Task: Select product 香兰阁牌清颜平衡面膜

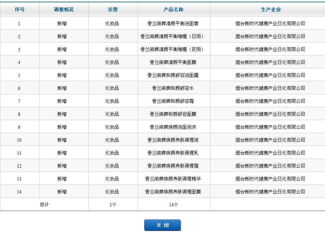Action: pyautogui.click(x=173, y=62)
